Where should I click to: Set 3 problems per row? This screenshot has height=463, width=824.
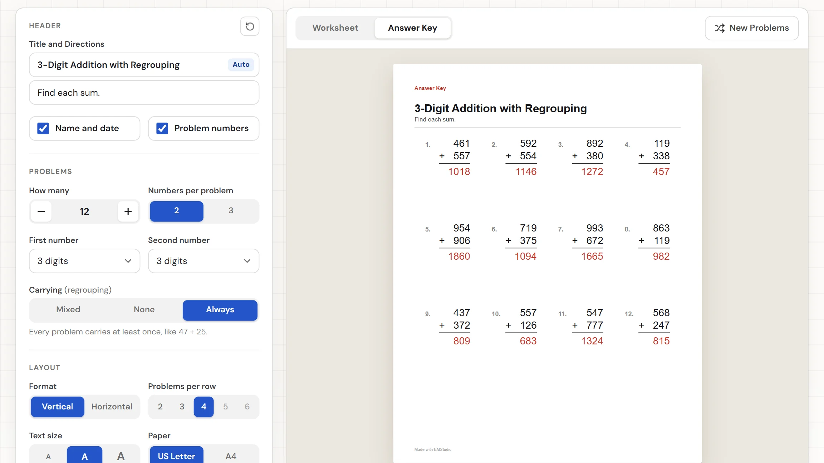(x=182, y=407)
